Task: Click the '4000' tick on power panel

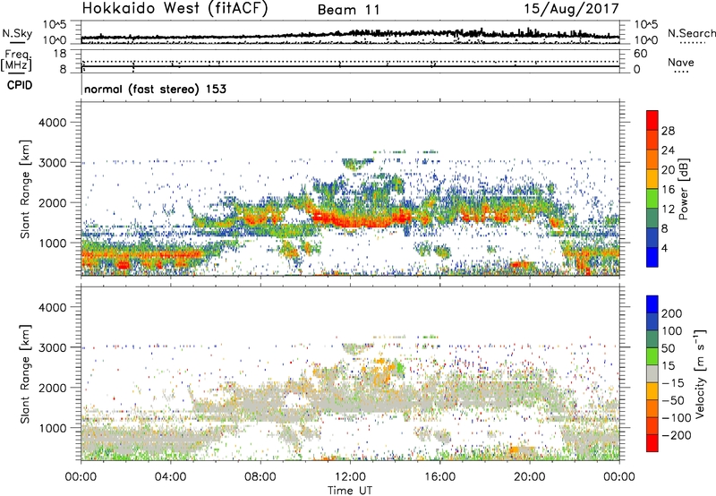Action: pos(53,123)
